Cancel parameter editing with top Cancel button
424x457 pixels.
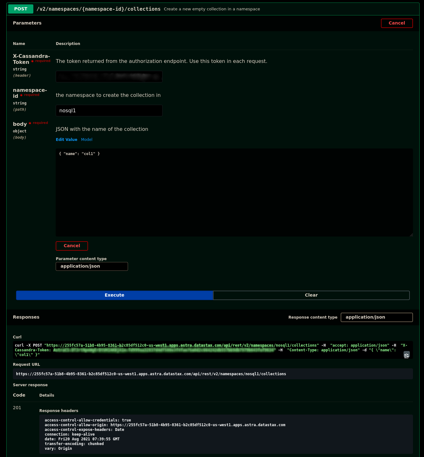click(397, 23)
